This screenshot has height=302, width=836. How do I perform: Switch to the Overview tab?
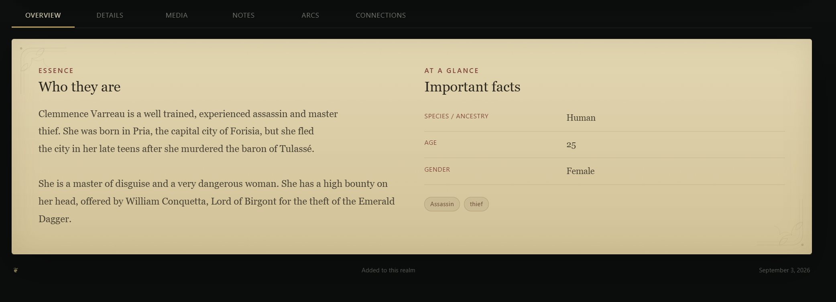coord(43,15)
